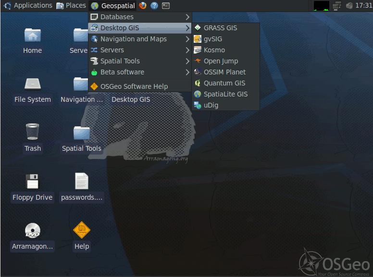Open the Spatial Tools menu entry
373x277 pixels.
[140, 61]
